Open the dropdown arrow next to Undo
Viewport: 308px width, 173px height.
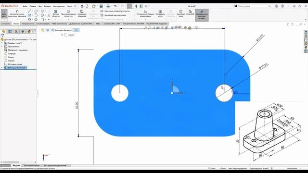click(x=118, y=6)
